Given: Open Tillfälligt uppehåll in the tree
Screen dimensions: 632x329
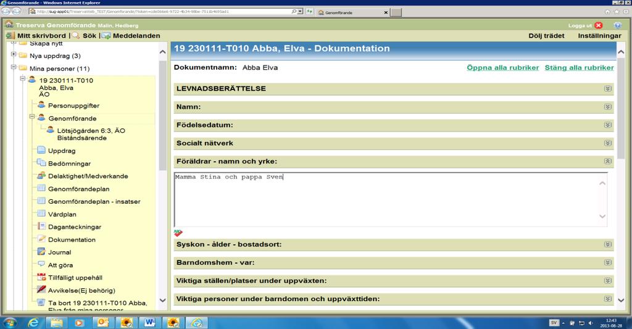Looking at the screenshot, I should click(75, 278).
